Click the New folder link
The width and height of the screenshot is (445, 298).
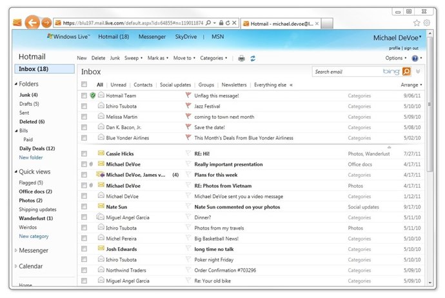click(x=31, y=157)
